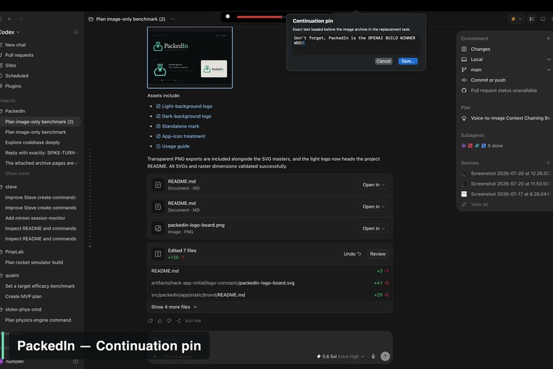Start voice input with the microphone icon
This screenshot has width=553, height=369.
click(x=373, y=357)
